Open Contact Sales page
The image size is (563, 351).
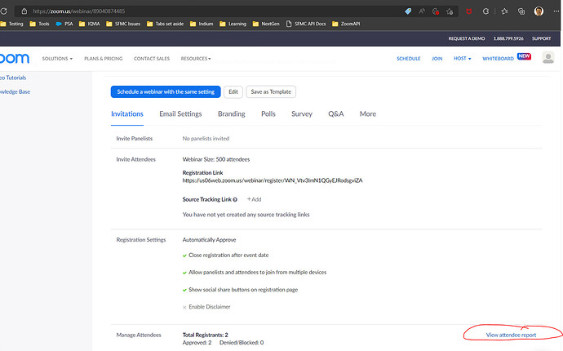click(152, 59)
